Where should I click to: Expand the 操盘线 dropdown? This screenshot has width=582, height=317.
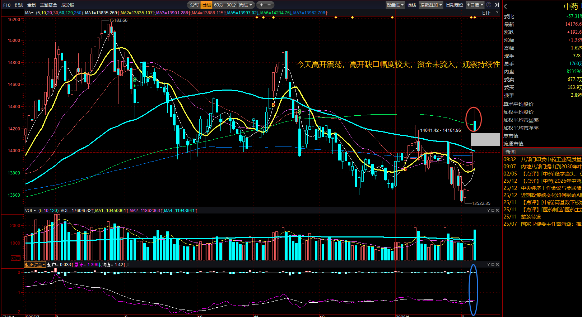[395, 5]
